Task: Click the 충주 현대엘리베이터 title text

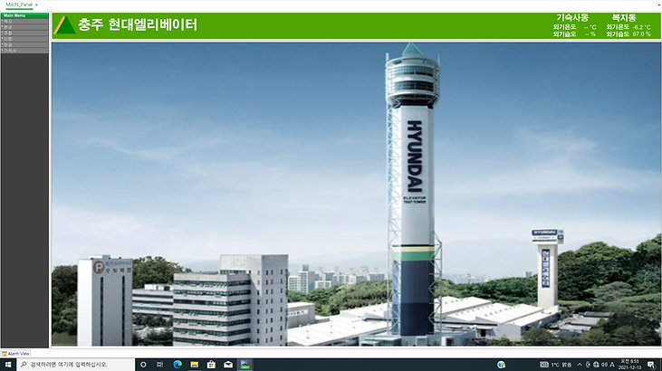Action: coord(138,24)
